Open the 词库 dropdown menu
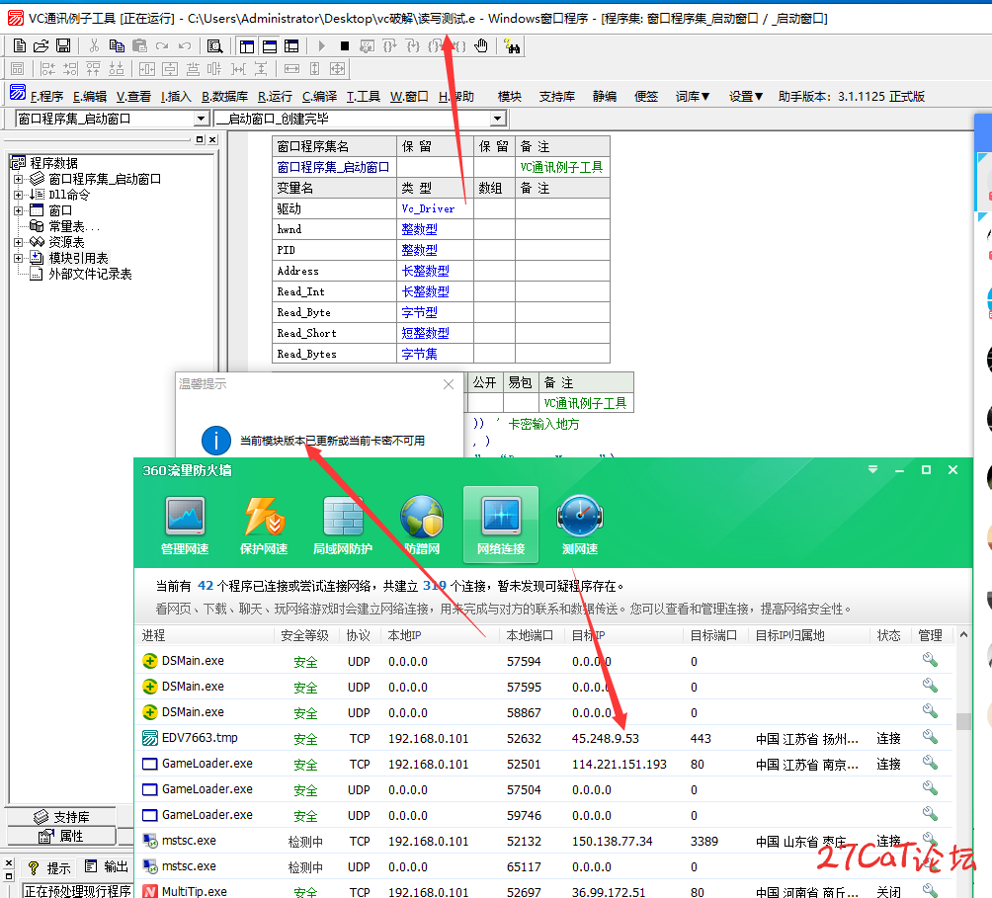 pos(692,96)
